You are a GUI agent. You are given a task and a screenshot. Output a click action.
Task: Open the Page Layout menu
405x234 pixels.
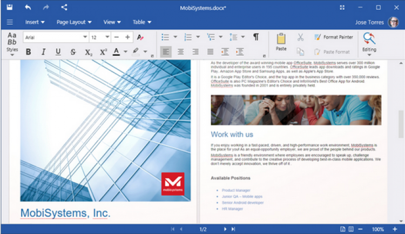click(x=74, y=22)
